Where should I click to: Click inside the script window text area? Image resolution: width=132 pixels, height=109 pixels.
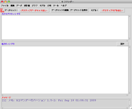tap(65, 27)
